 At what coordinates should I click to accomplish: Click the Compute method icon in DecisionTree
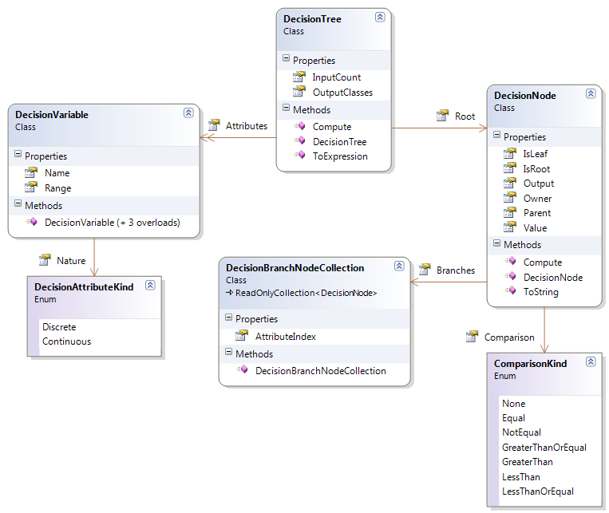[299, 126]
